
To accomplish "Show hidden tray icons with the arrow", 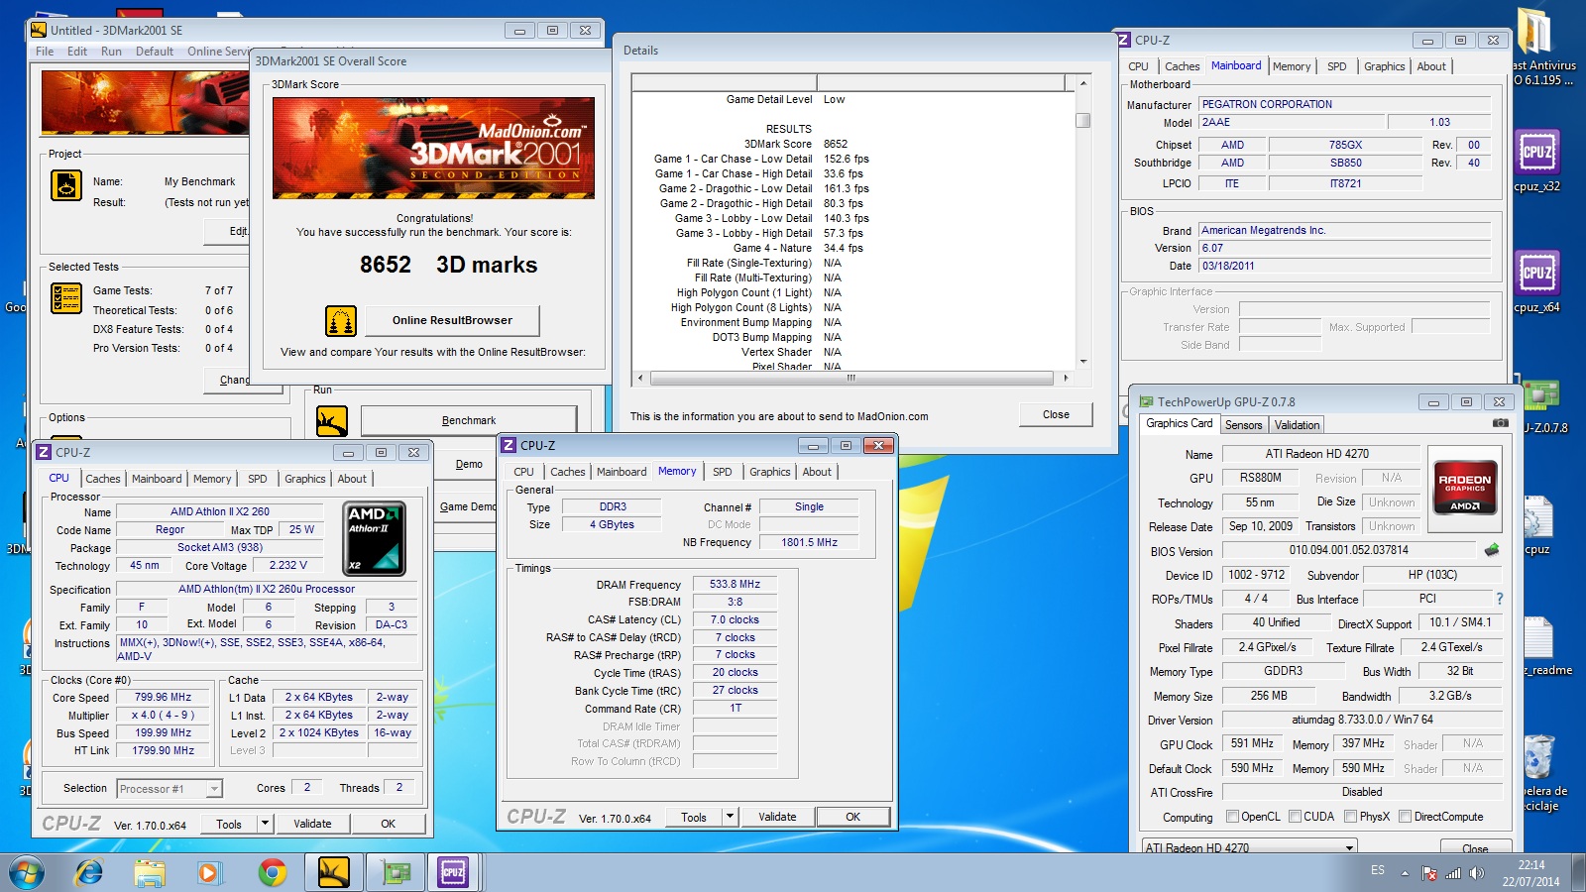I will 1404,873.
